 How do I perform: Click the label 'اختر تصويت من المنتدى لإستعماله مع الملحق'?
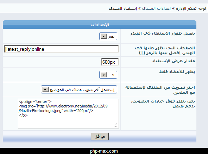[x=160, y=90]
